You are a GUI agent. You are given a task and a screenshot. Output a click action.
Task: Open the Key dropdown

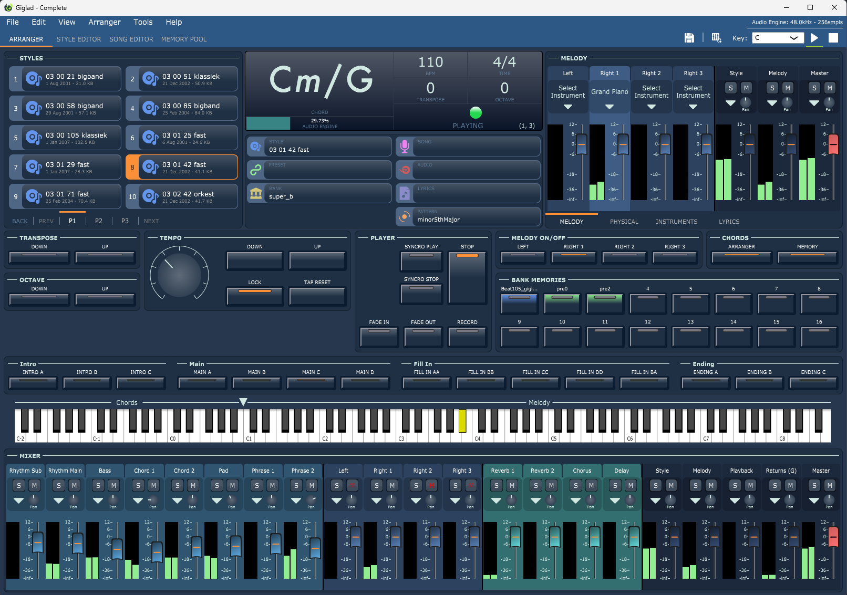(x=777, y=38)
